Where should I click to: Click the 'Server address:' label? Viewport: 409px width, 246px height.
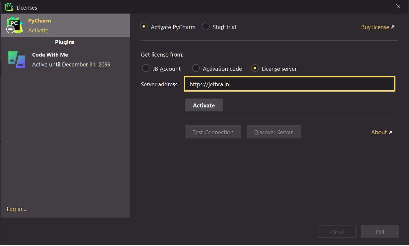[160, 84]
